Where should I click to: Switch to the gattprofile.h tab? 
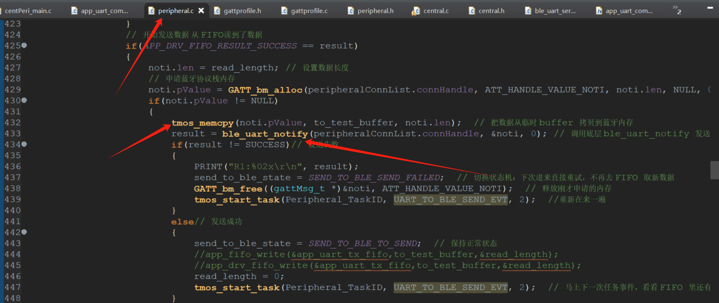click(238, 10)
